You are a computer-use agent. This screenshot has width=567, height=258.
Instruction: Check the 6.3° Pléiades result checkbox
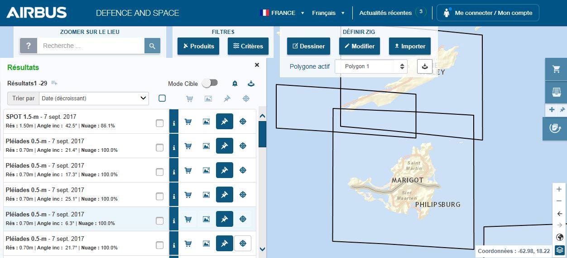pos(160,221)
